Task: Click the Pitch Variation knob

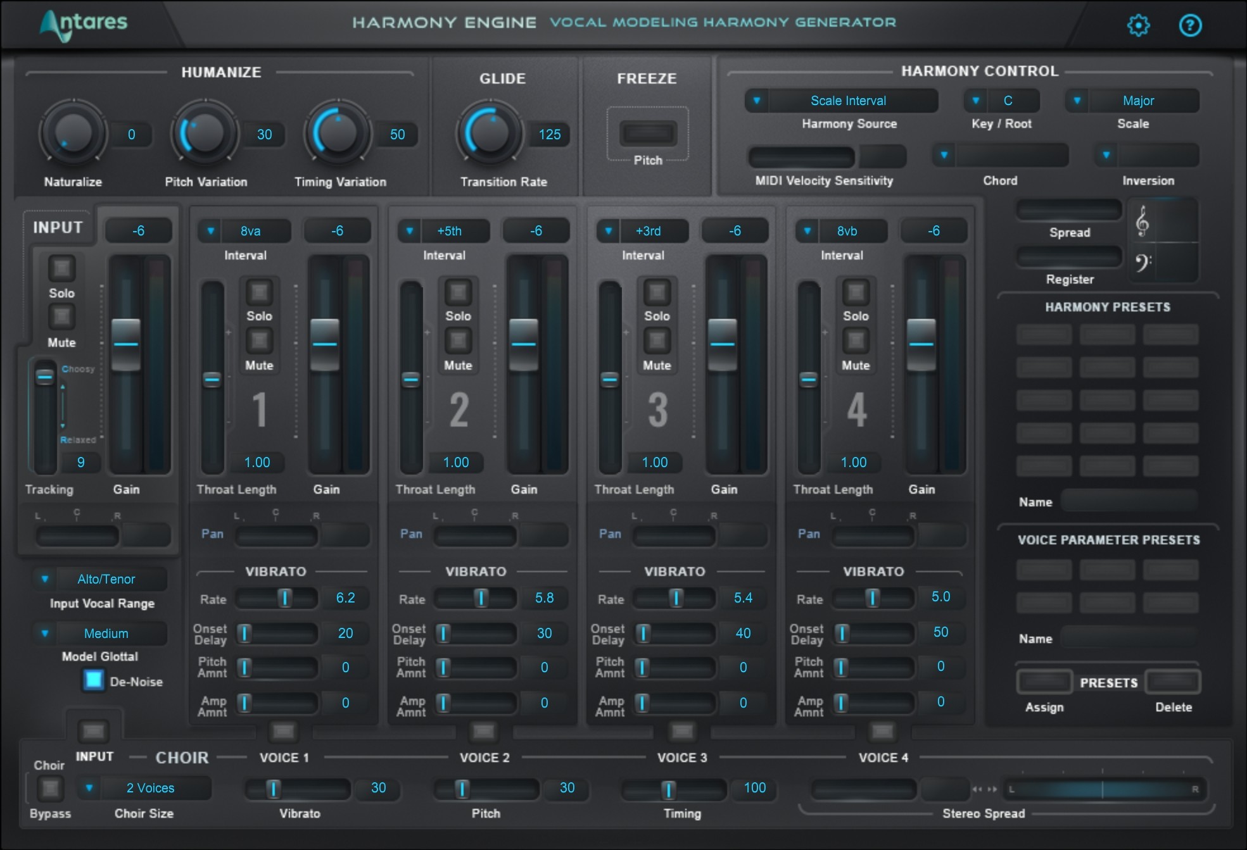Action: coord(205,134)
